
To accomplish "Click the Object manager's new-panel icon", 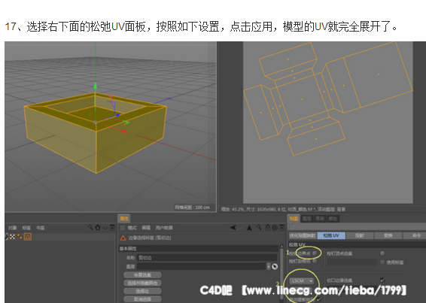I will 112,228.
